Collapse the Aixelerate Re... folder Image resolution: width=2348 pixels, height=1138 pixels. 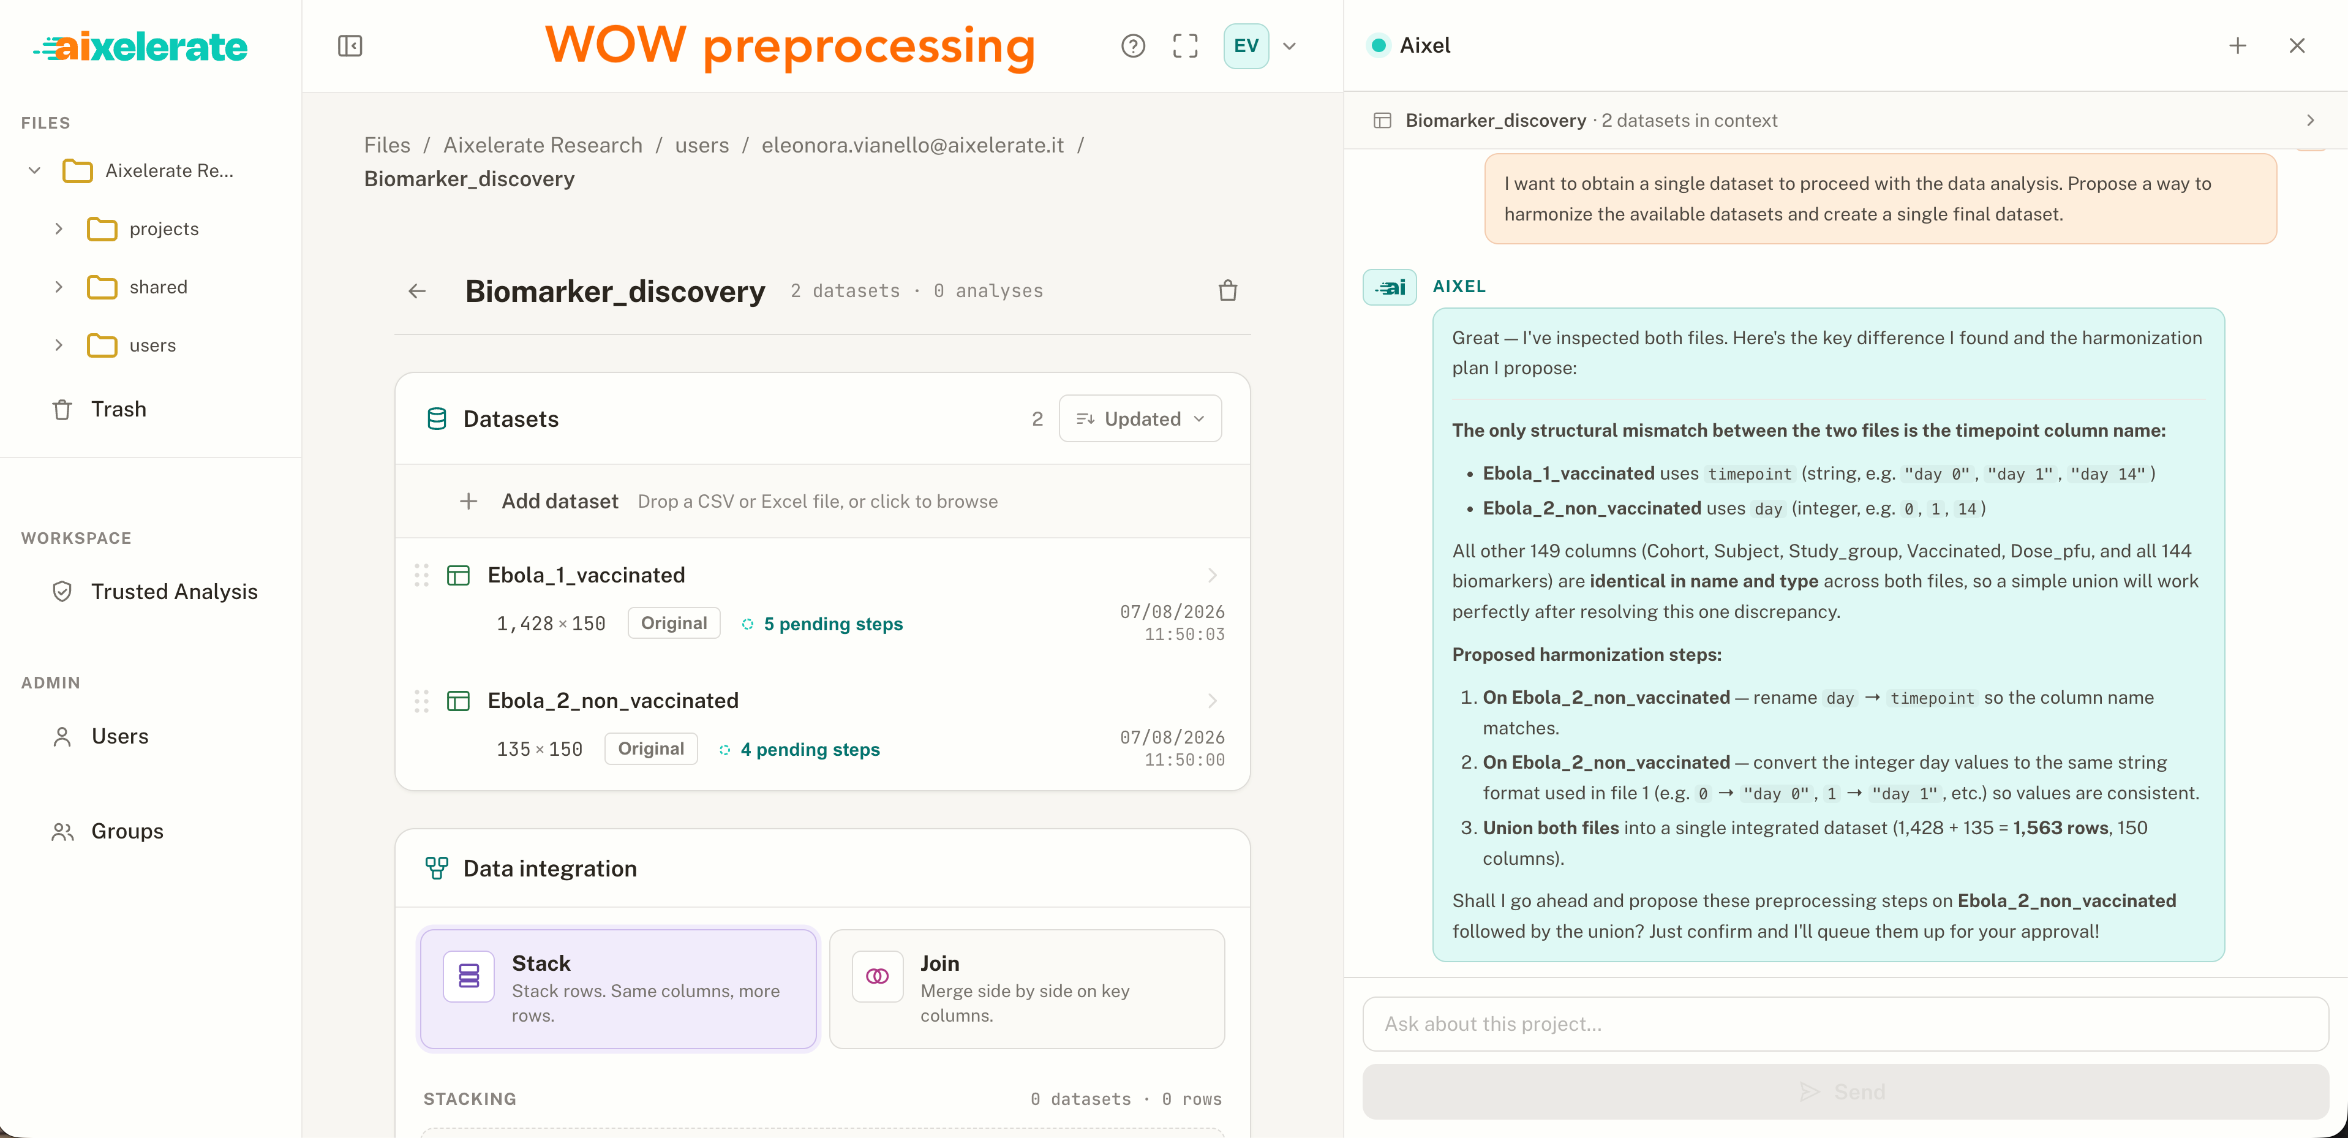35,170
